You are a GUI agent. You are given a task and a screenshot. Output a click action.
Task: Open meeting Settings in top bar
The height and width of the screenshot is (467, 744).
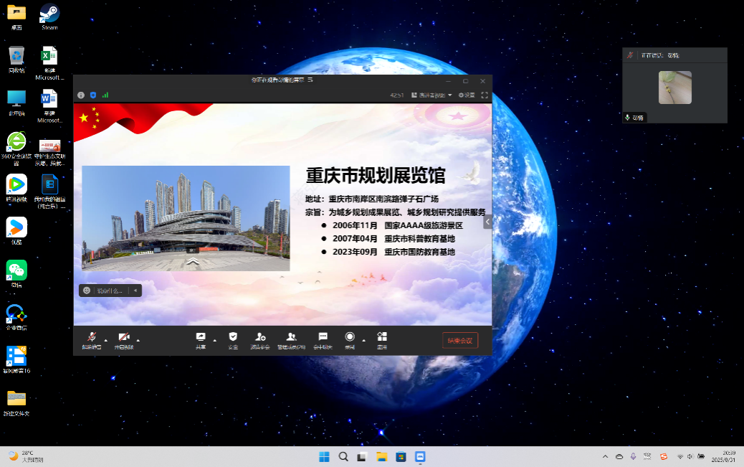467,95
